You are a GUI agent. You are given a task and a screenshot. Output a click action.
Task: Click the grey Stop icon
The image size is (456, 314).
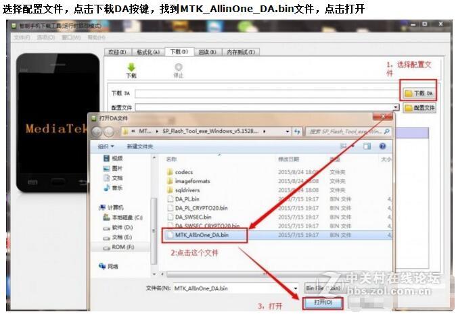[x=178, y=68]
